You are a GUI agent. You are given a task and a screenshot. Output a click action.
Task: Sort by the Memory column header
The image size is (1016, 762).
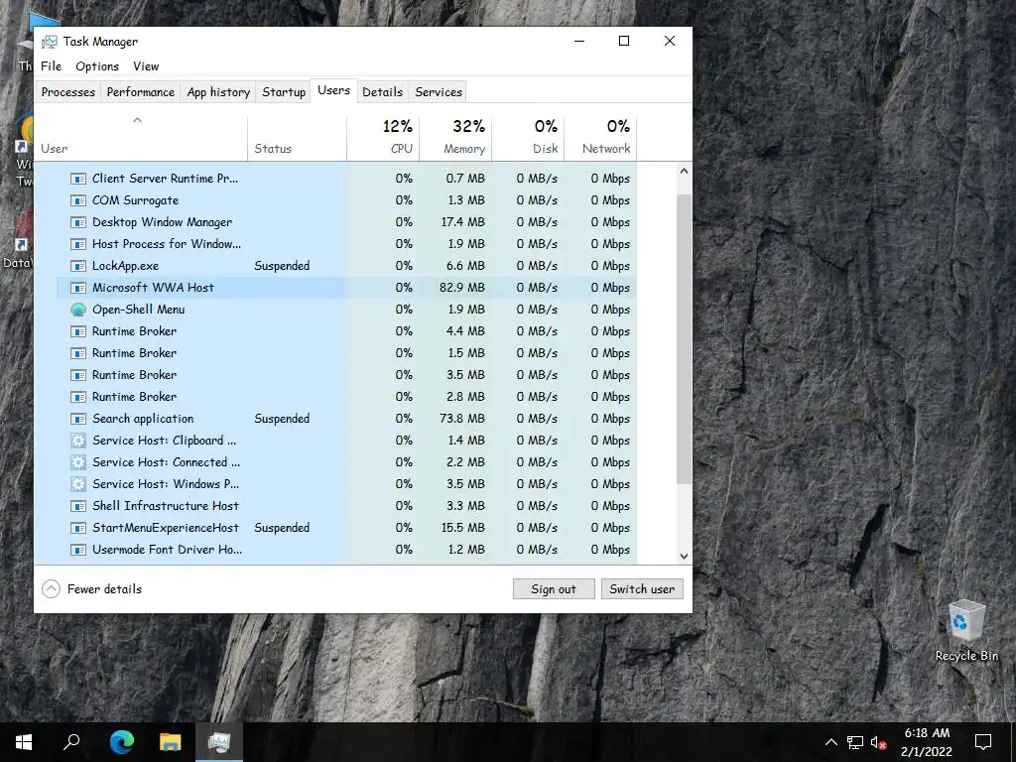click(x=455, y=139)
